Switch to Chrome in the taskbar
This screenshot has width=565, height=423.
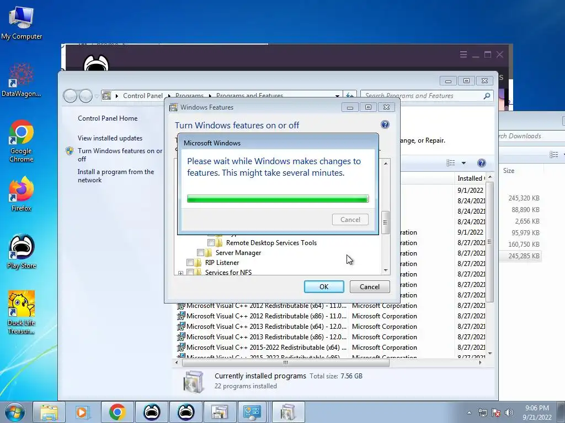[x=117, y=412]
